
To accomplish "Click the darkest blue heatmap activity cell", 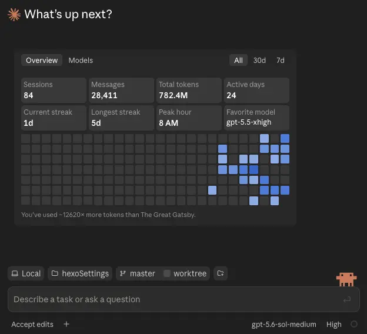I will tap(253, 170).
